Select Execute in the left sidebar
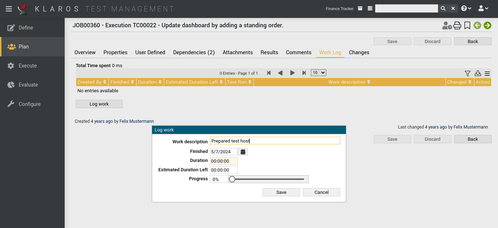This screenshot has width=498, height=228. pos(28,65)
